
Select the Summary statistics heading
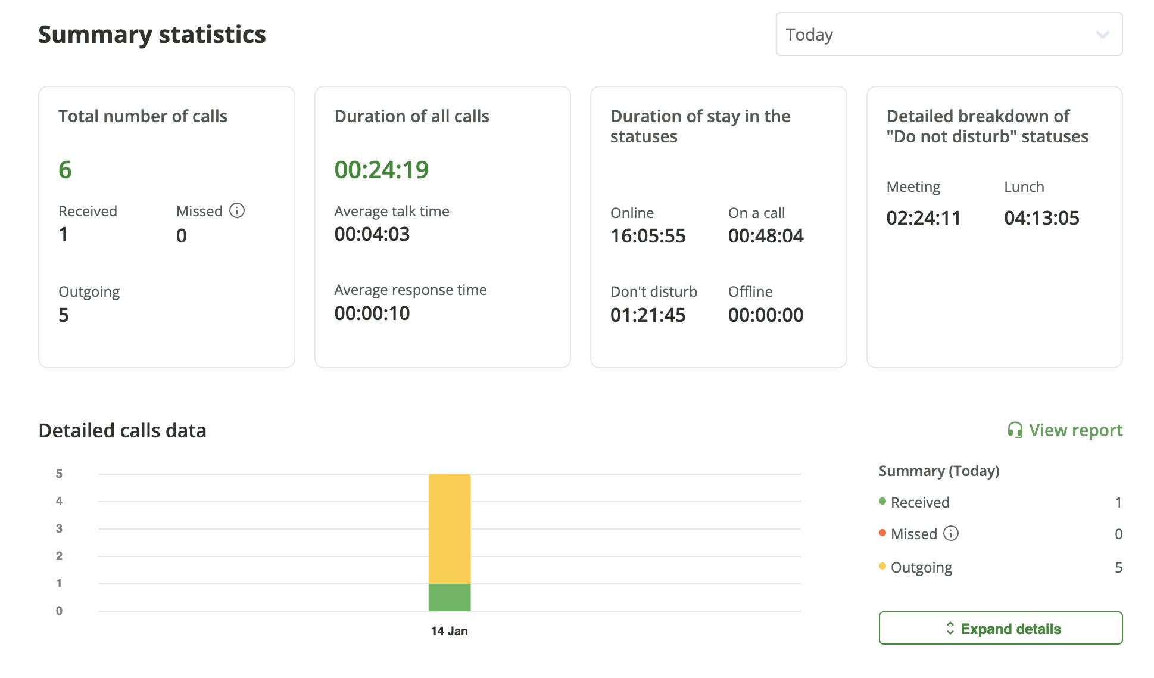152,35
